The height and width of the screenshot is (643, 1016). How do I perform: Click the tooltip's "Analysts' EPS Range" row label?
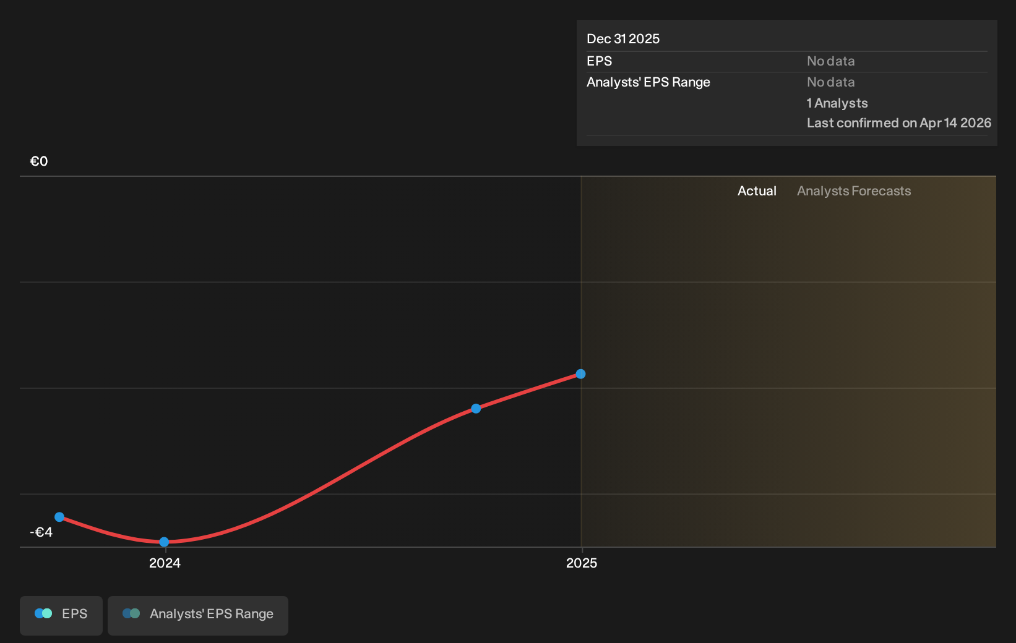click(x=648, y=82)
